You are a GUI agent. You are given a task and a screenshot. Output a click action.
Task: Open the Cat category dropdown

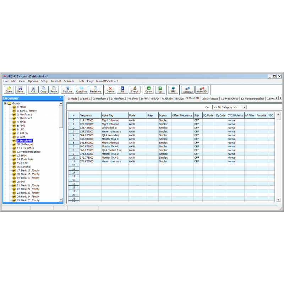[244, 107]
